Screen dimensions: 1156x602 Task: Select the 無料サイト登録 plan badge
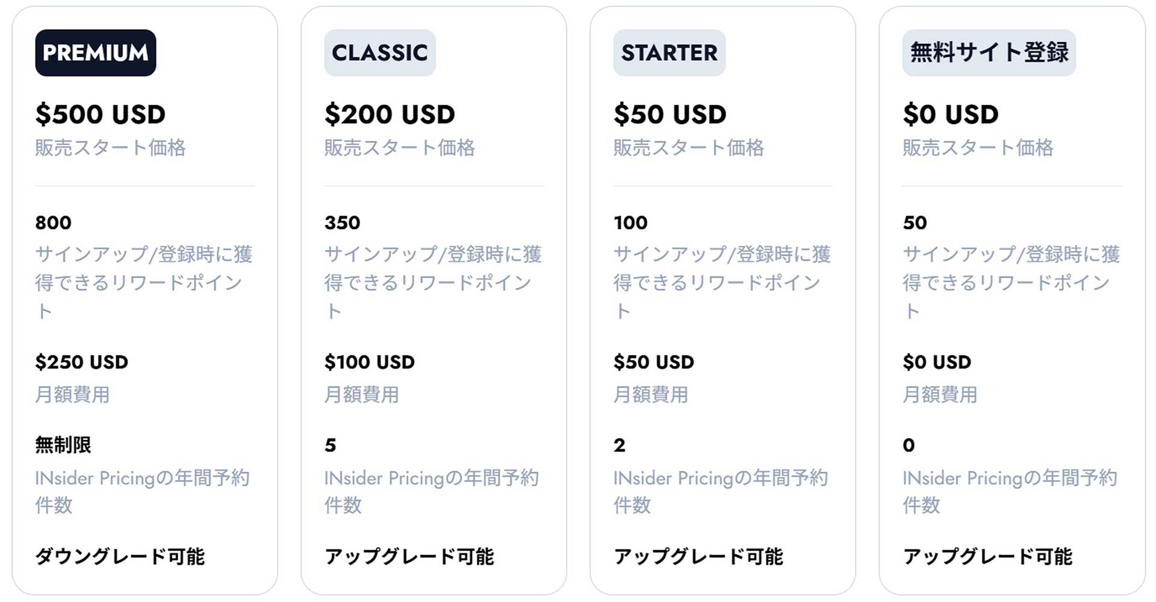coord(989,53)
